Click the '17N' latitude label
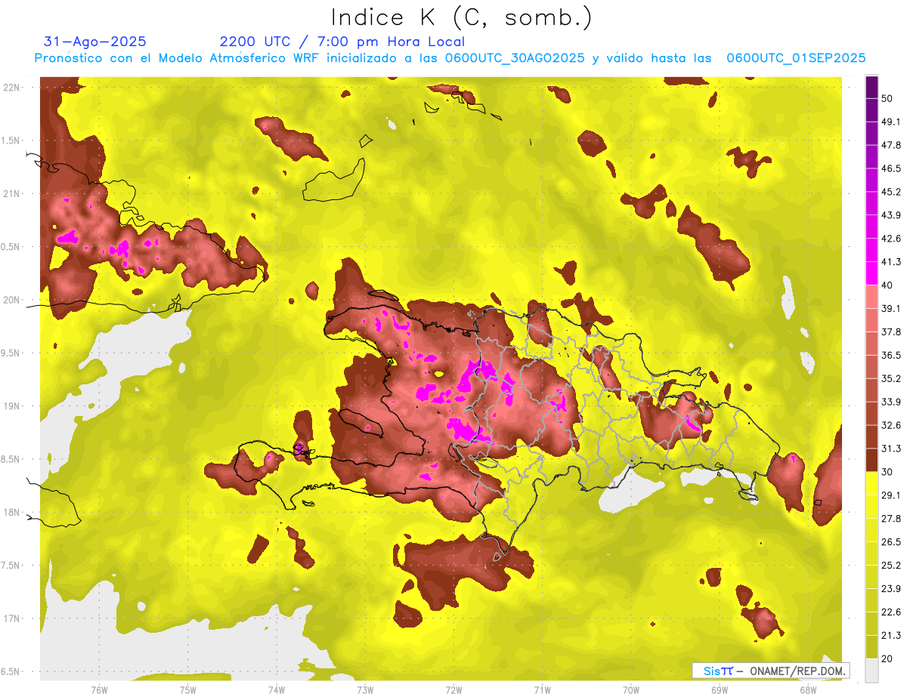The image size is (907, 700). point(12,618)
